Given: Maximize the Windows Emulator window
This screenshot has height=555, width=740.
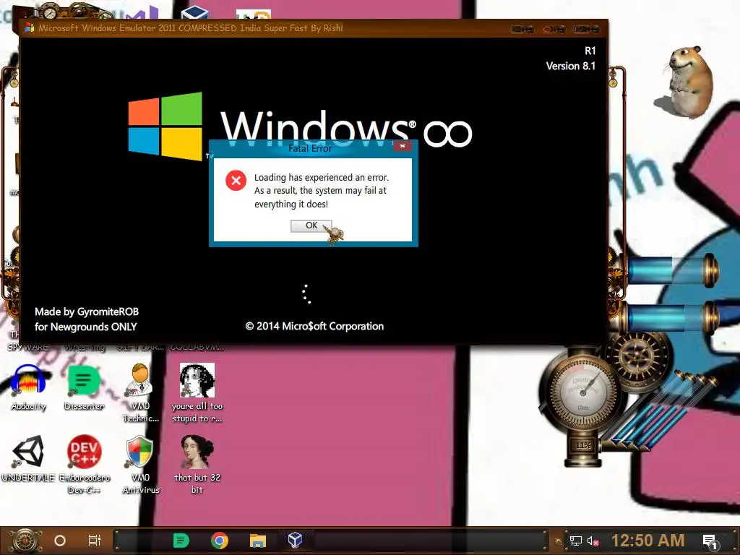Looking at the screenshot, I should pos(554,29).
